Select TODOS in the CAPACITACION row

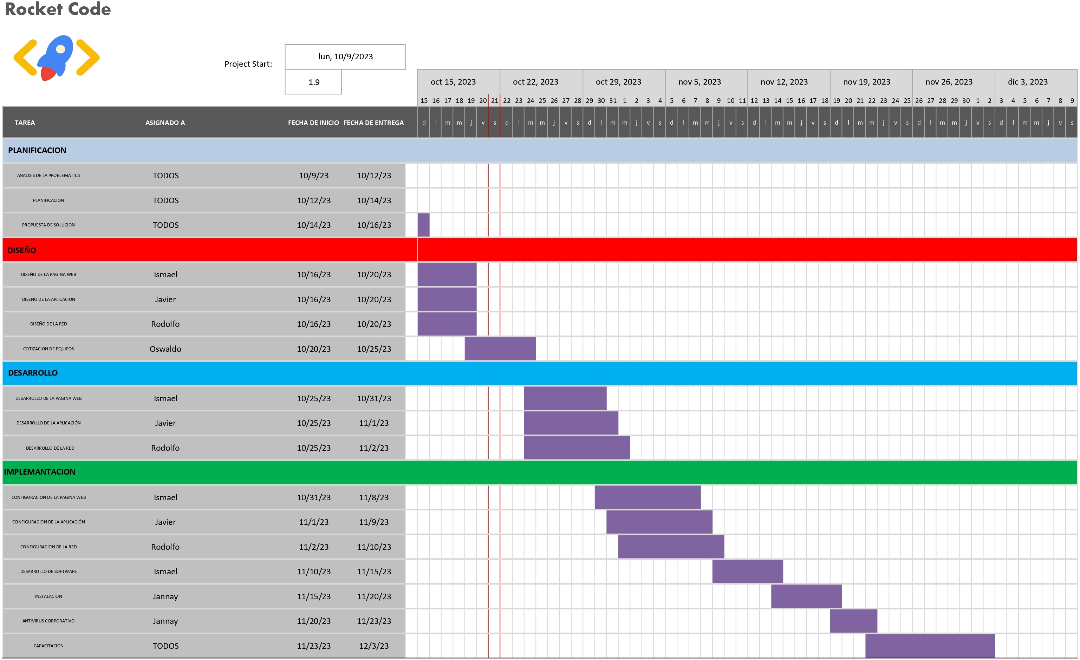(166, 646)
